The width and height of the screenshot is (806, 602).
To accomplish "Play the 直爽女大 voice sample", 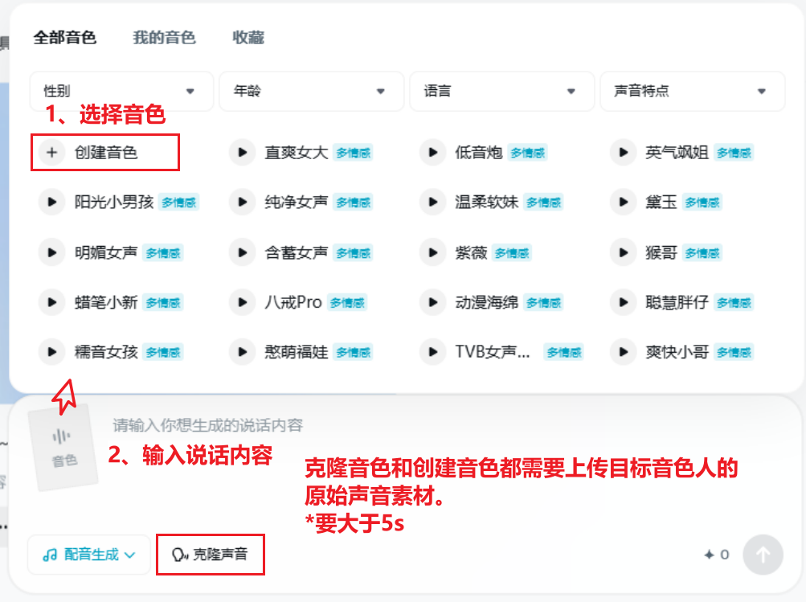I will (x=242, y=152).
